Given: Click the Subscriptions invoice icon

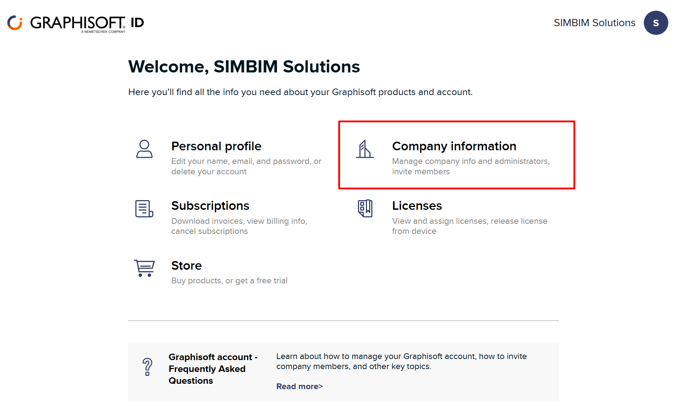Looking at the screenshot, I should click(x=144, y=208).
